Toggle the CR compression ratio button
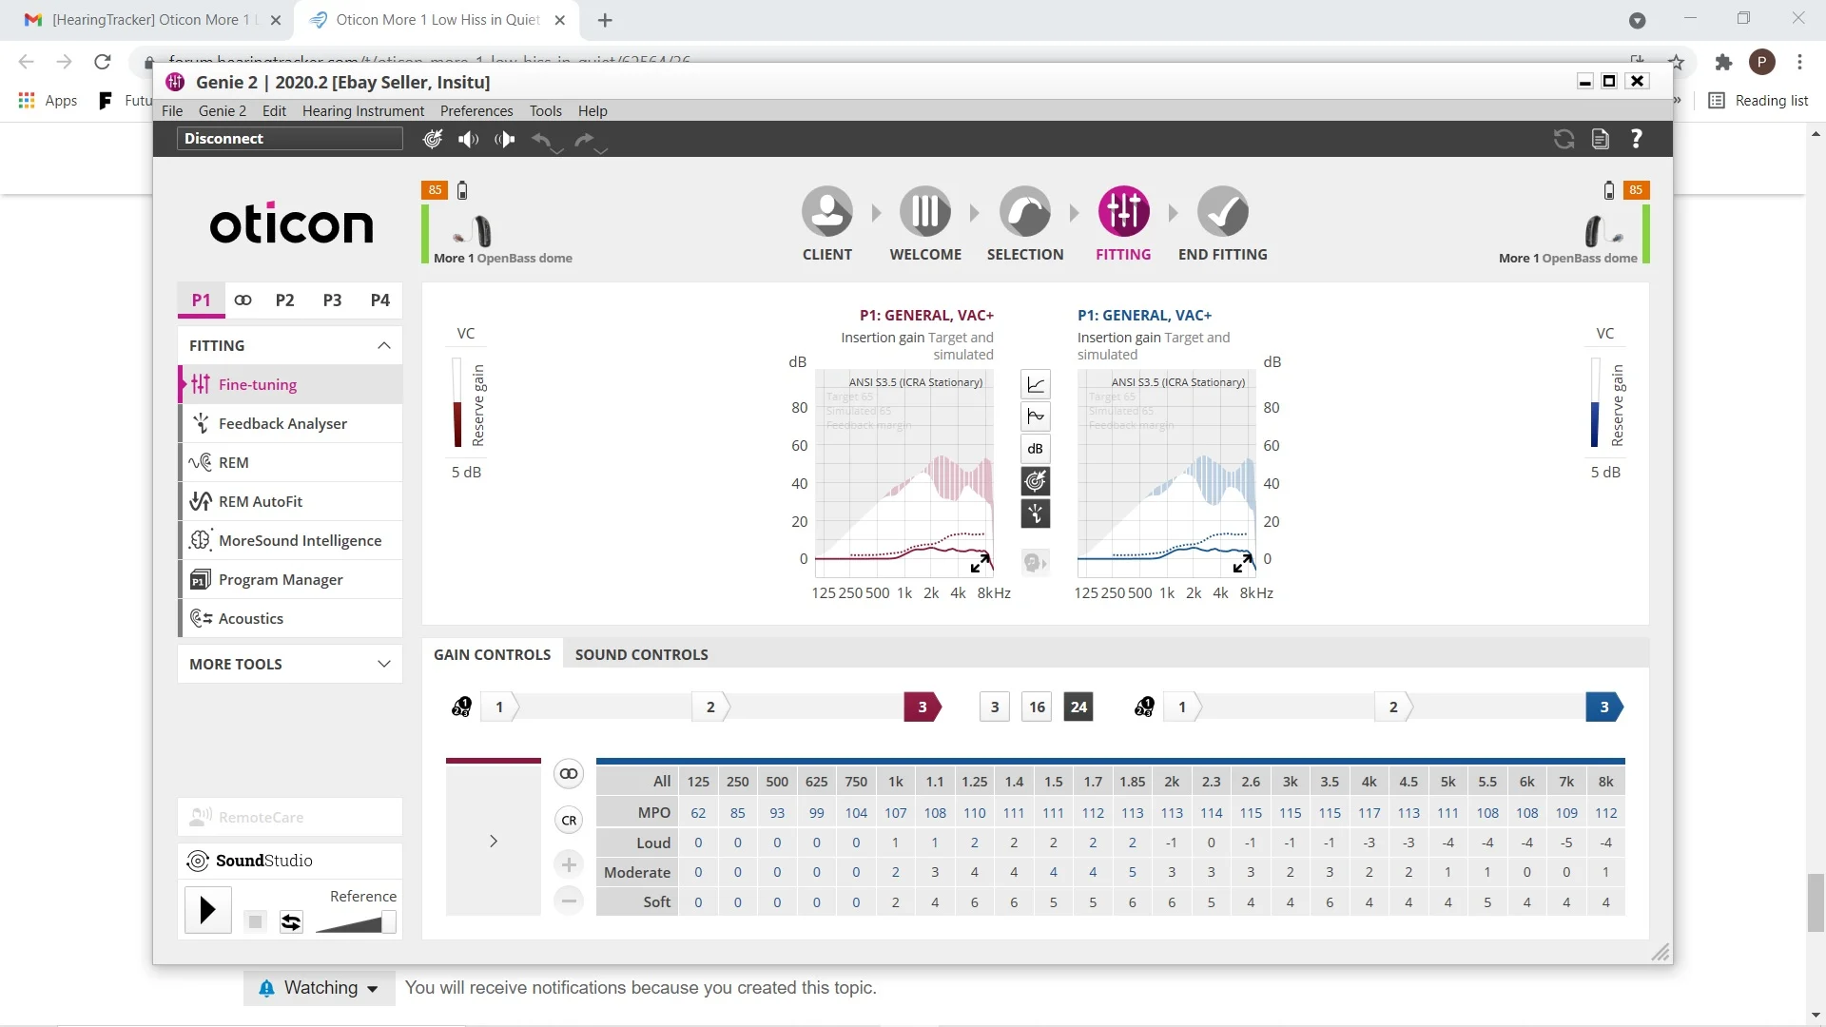This screenshot has width=1826, height=1027. pos(569,821)
